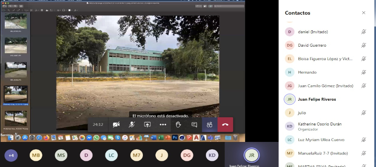Select Eloisa Figueroa López contact row
The image size is (376, 167).
coord(326,59)
